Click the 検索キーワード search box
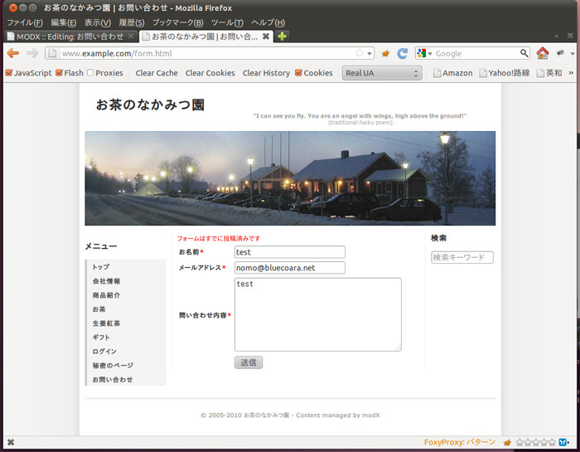The height and width of the screenshot is (452, 580). [462, 257]
